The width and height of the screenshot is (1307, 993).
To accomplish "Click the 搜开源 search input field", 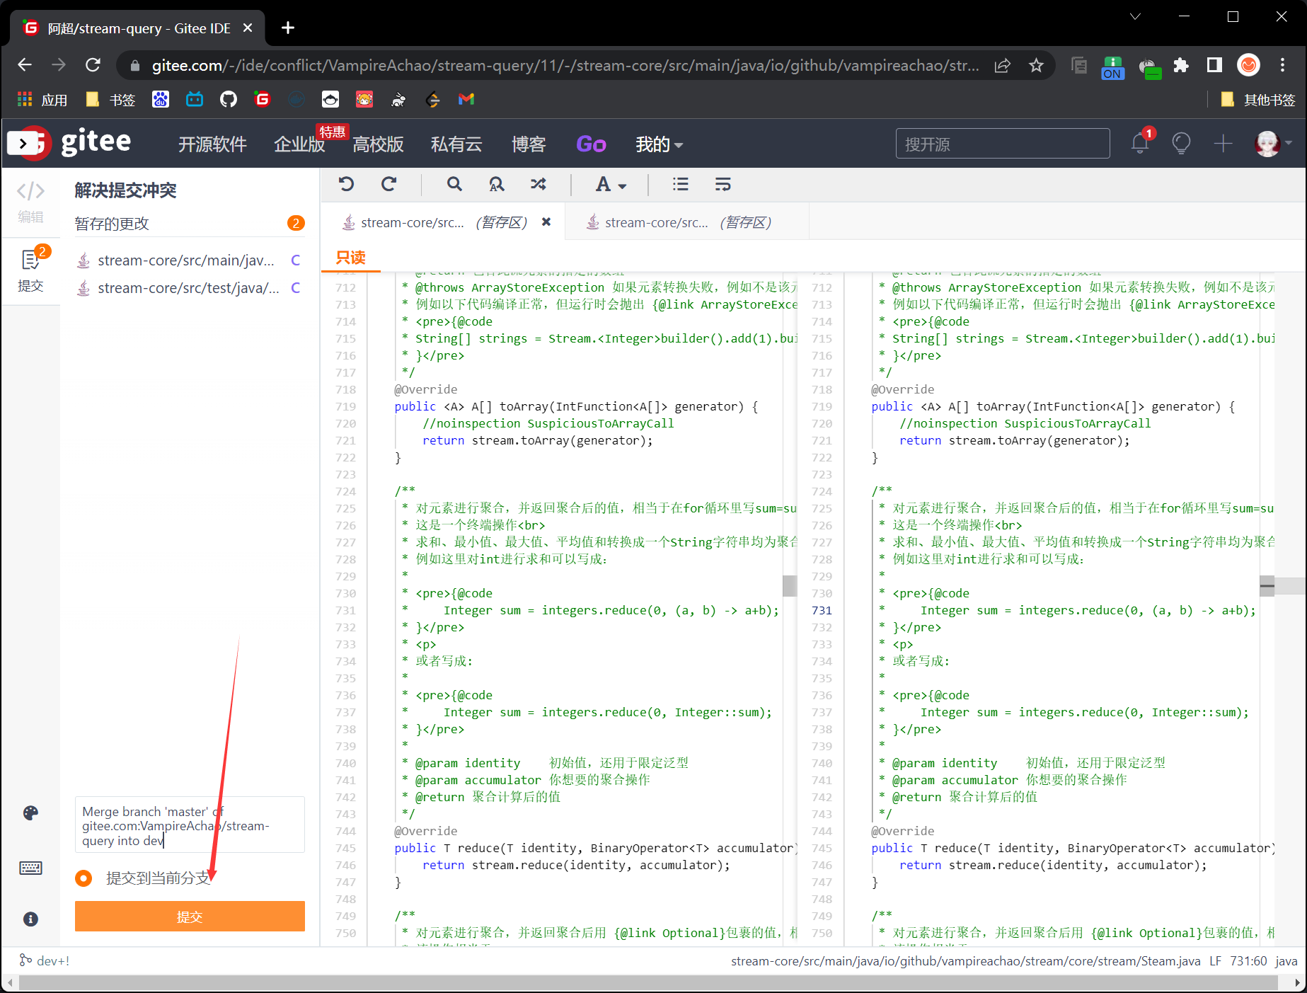I will click(1002, 144).
